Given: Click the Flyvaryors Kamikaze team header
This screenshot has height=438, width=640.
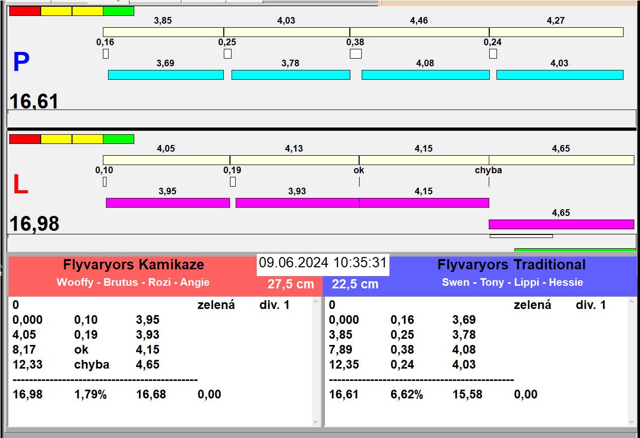Looking at the screenshot, I should (x=134, y=265).
